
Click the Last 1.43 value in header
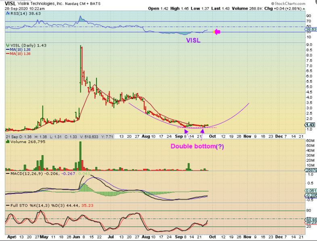tap(220, 8)
